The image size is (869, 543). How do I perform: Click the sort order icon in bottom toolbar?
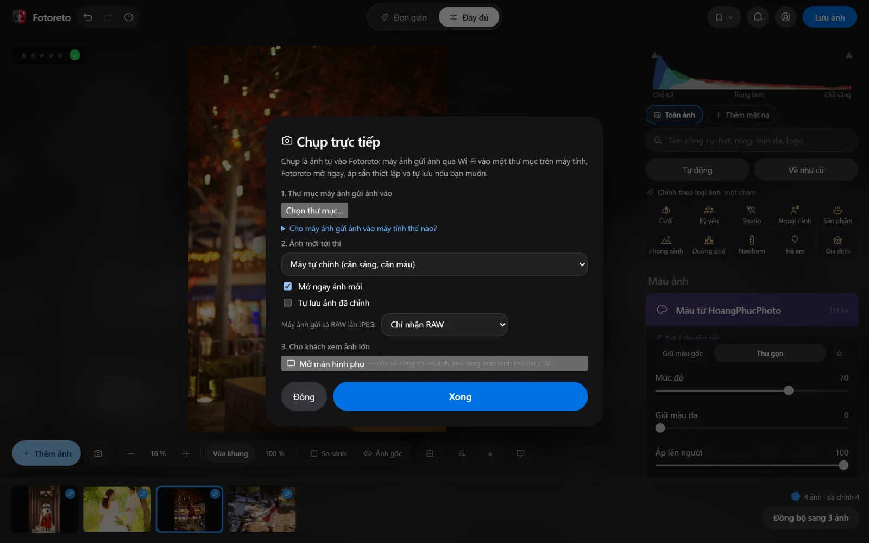462,453
